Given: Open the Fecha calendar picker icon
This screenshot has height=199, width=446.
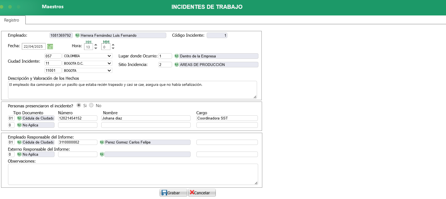Looking at the screenshot, I should 50,46.
